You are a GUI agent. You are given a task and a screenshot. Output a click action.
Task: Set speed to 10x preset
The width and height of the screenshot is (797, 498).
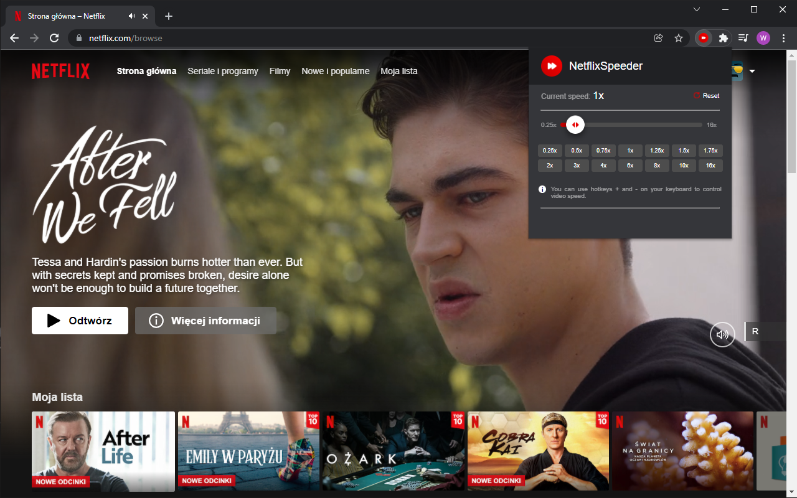(684, 166)
